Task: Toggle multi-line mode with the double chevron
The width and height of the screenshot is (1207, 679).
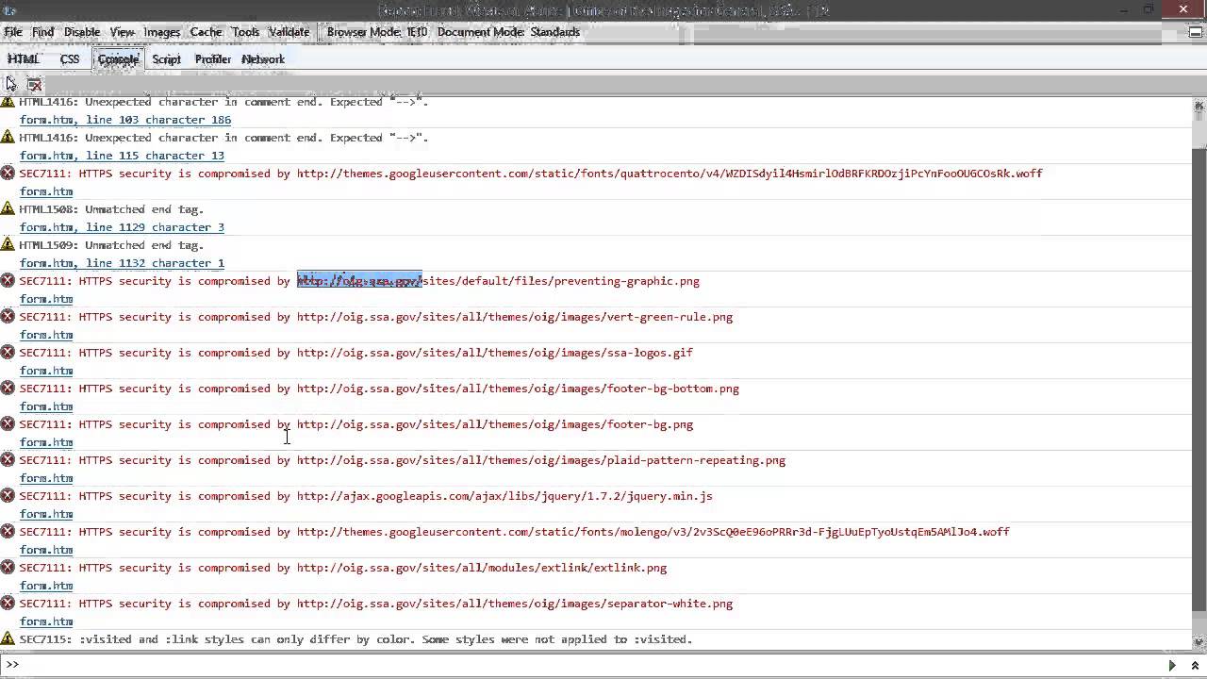Action: 1195,665
